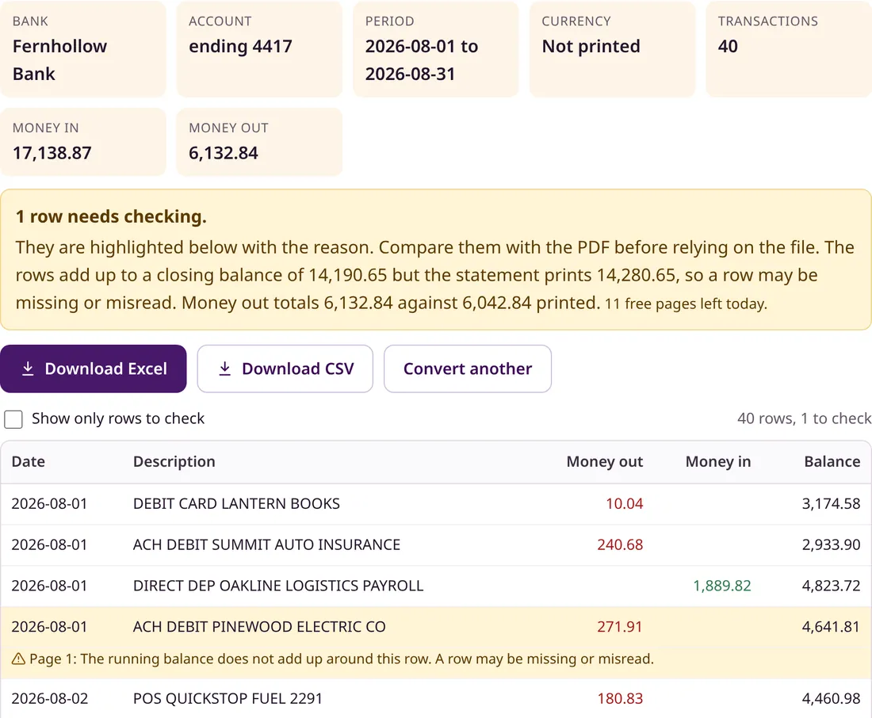Click the Balance column header
Screen dimensions: 872x718
pyautogui.click(x=832, y=461)
